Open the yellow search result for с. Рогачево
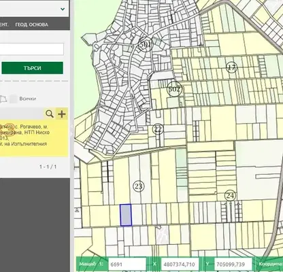The height and width of the screenshot is (272, 283). click(x=33, y=138)
